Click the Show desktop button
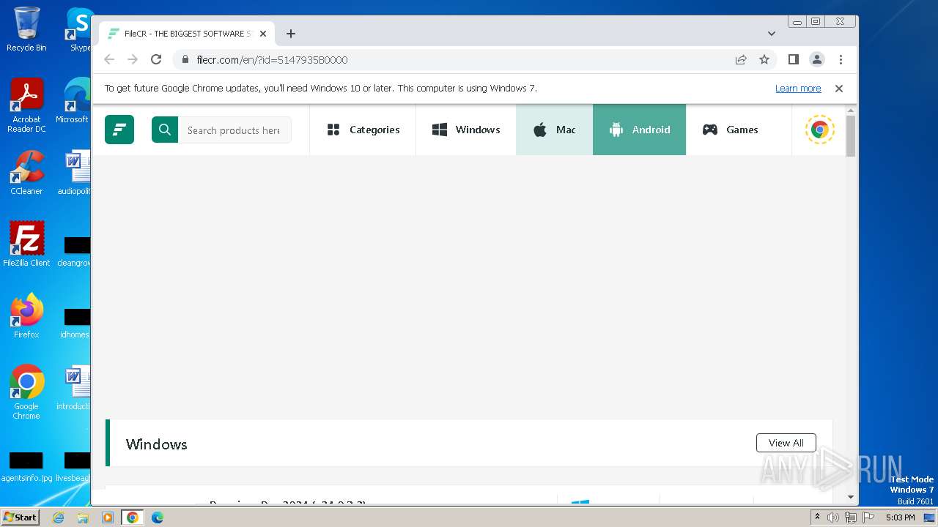This screenshot has width=938, height=527. (929, 517)
